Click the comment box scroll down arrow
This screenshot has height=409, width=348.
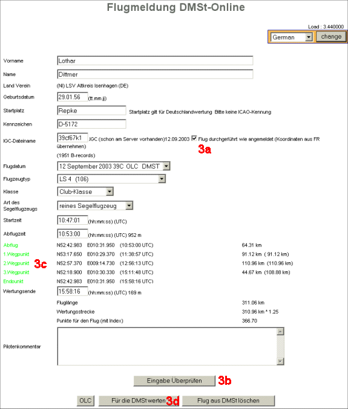(x=280, y=361)
